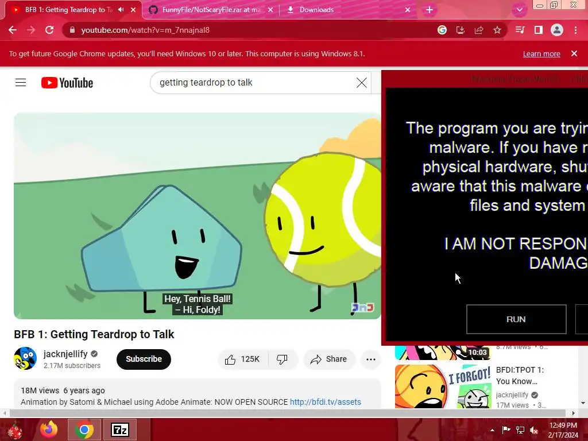588x441 pixels.
Task: Open the recommended video with 10:03 duration
Action: pyautogui.click(x=443, y=353)
